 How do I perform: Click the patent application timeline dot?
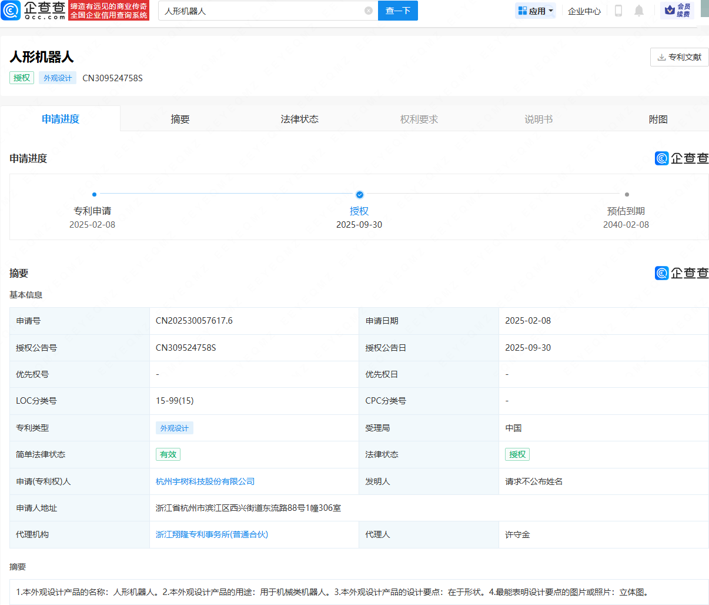[94, 194]
